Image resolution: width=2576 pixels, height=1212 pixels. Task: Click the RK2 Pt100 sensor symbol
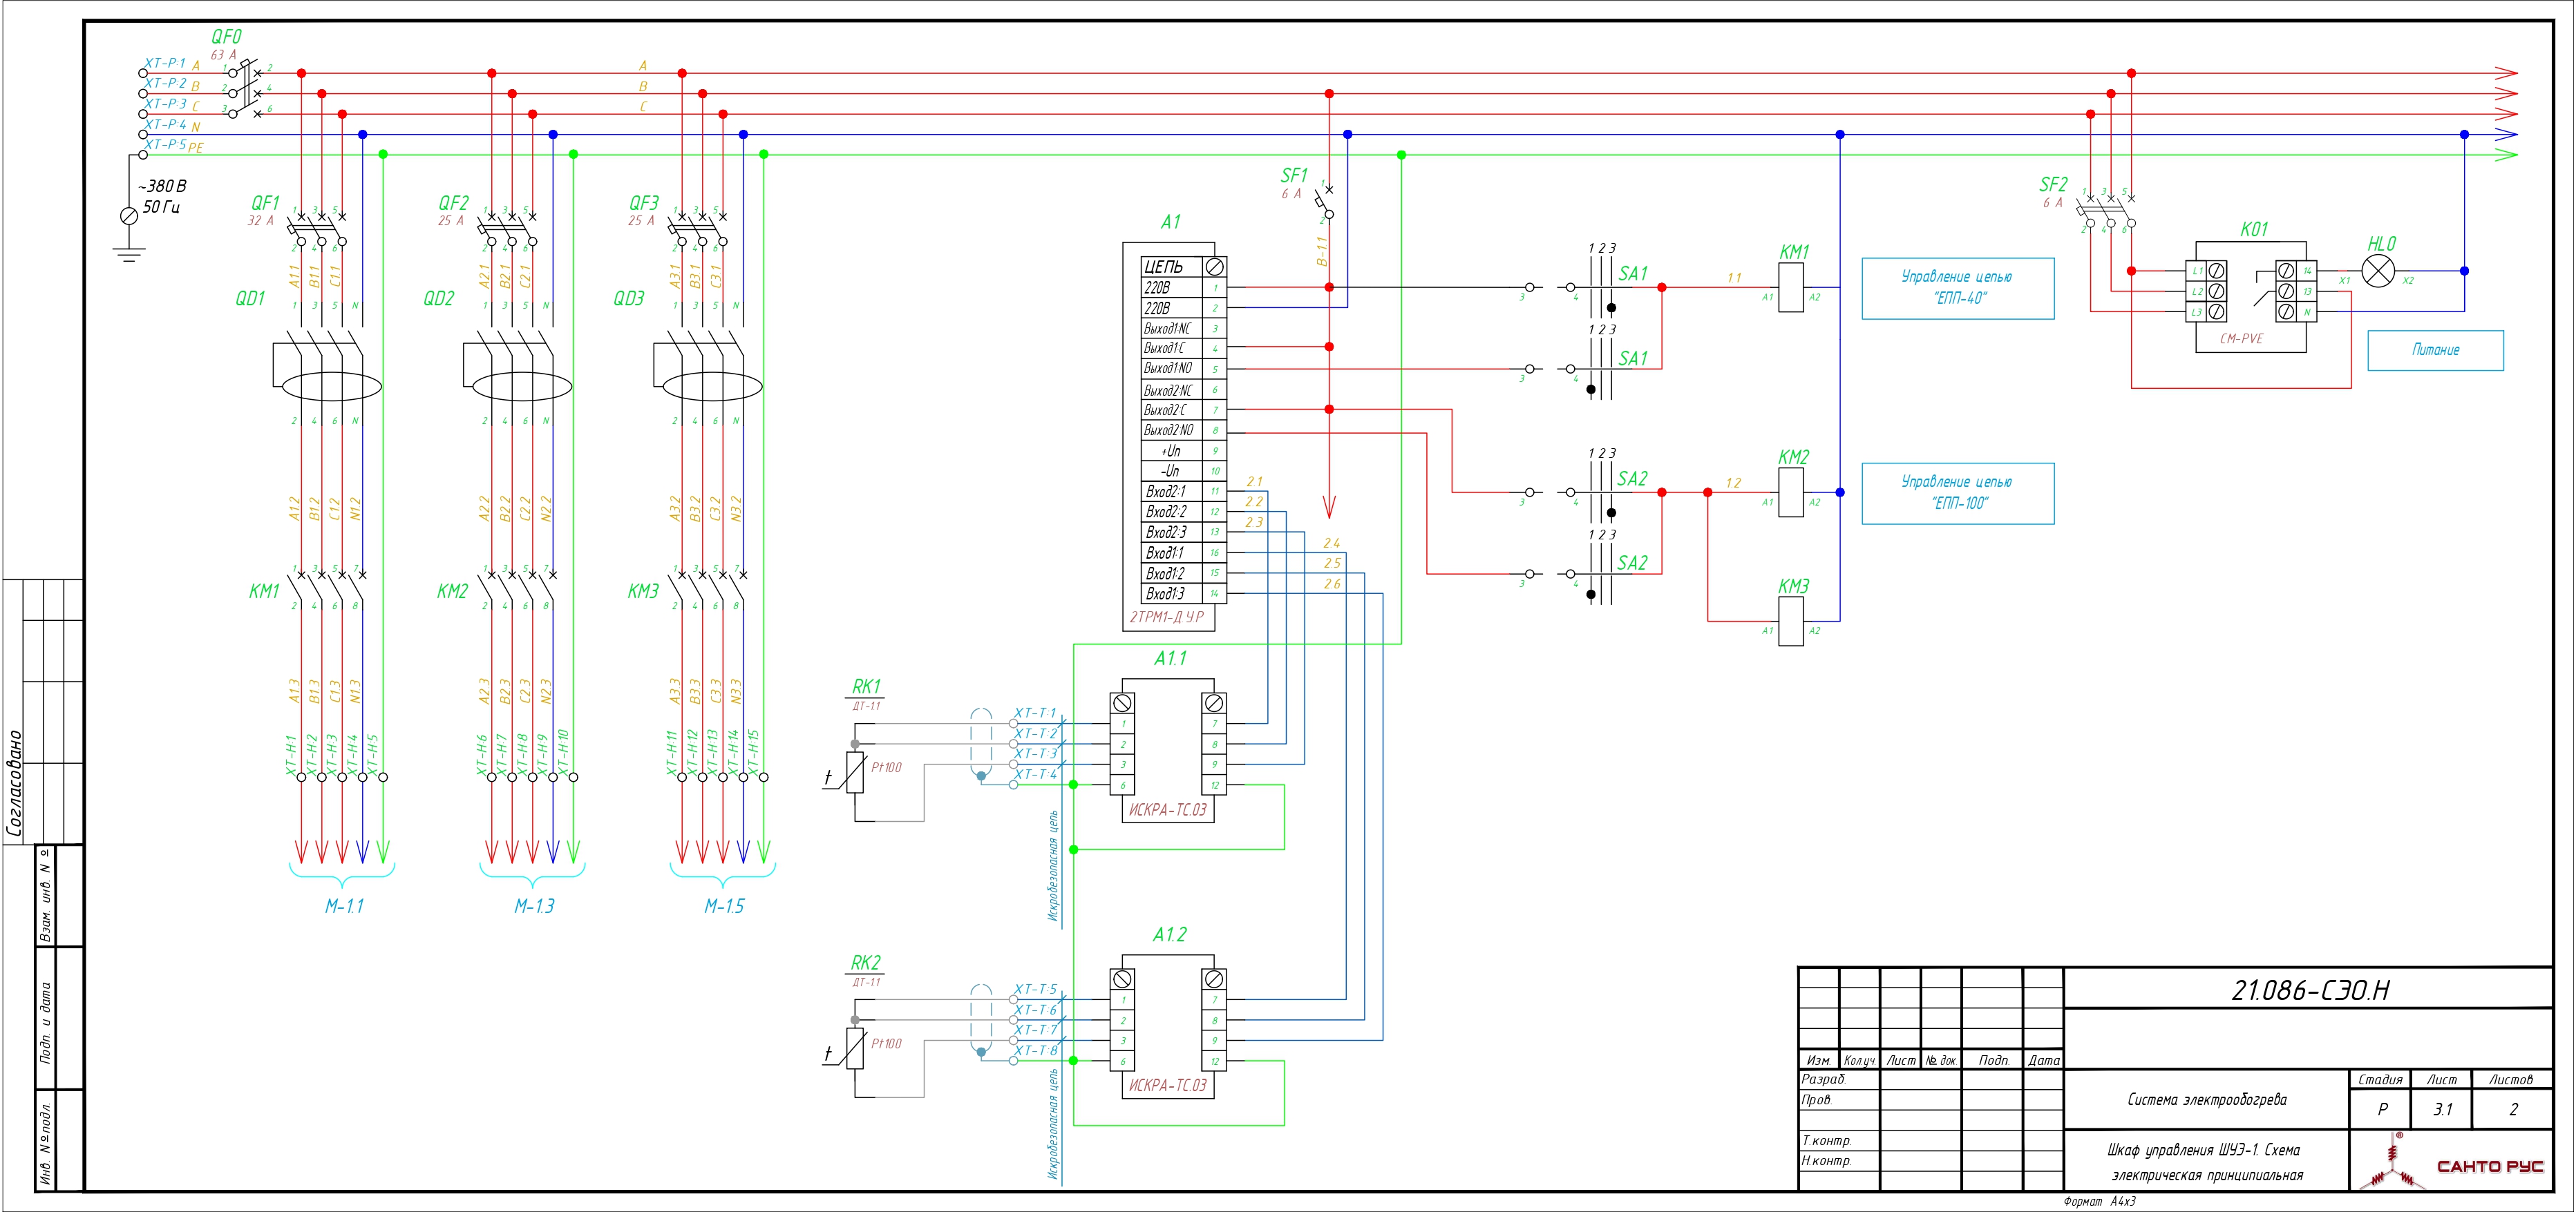coord(855,1049)
